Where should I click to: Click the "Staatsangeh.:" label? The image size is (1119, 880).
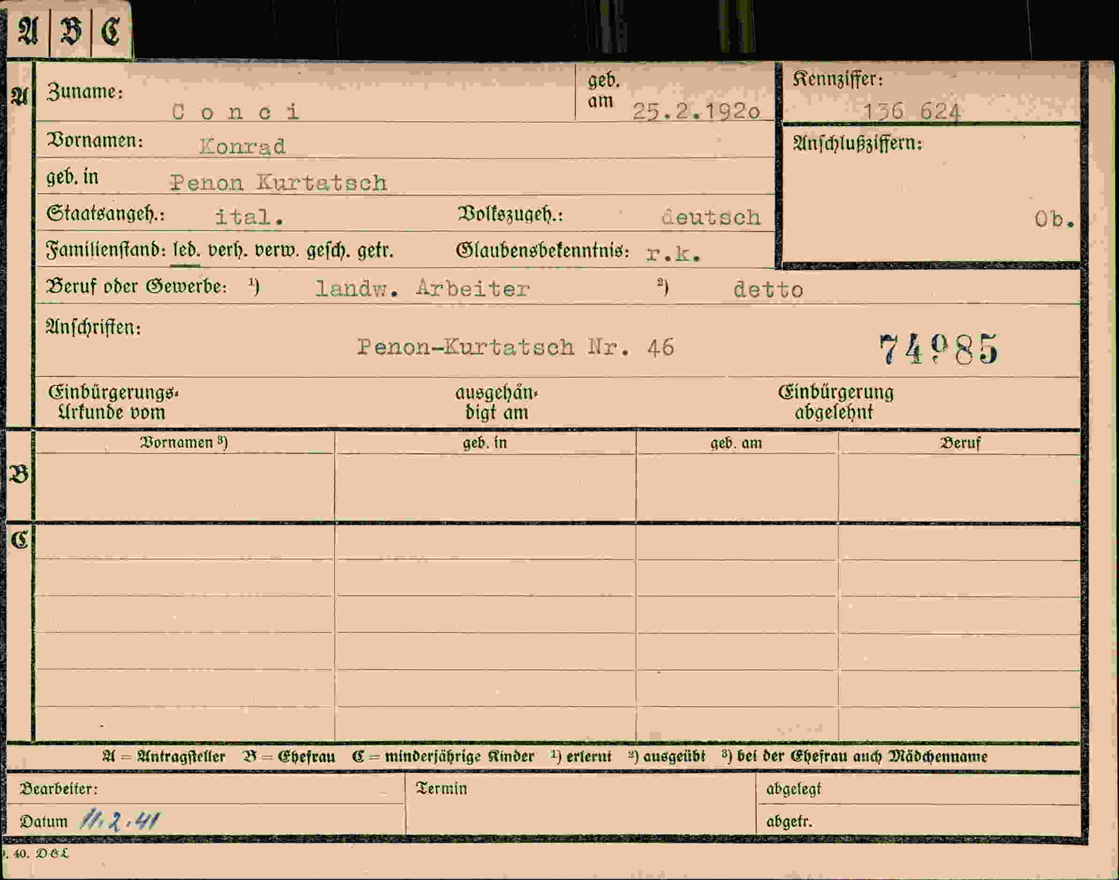click(x=105, y=214)
